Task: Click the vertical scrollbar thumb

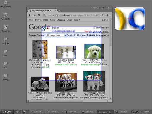Action: [110, 33]
